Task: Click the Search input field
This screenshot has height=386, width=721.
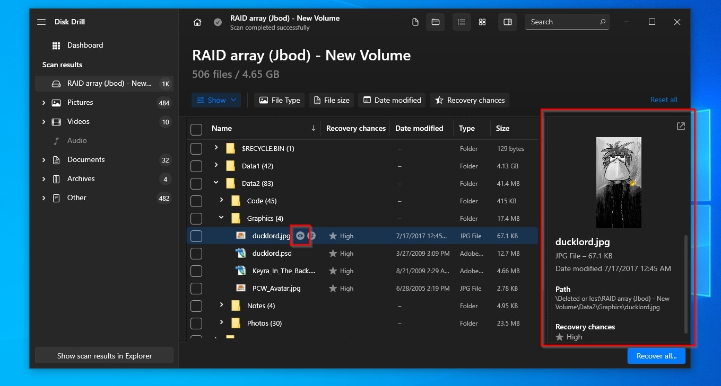Action: pos(562,22)
